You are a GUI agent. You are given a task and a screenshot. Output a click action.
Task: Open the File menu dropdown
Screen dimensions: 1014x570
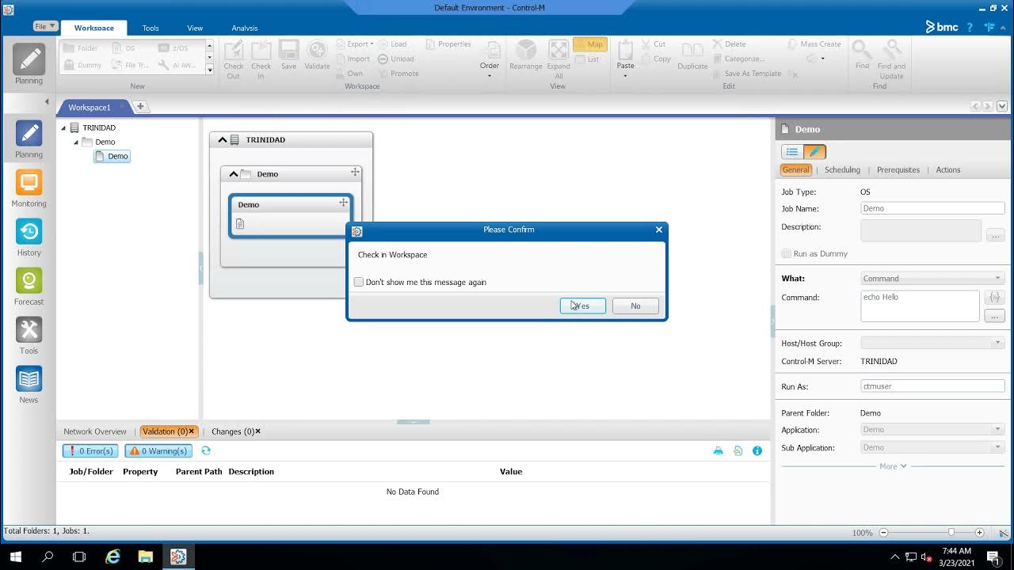pyautogui.click(x=45, y=26)
